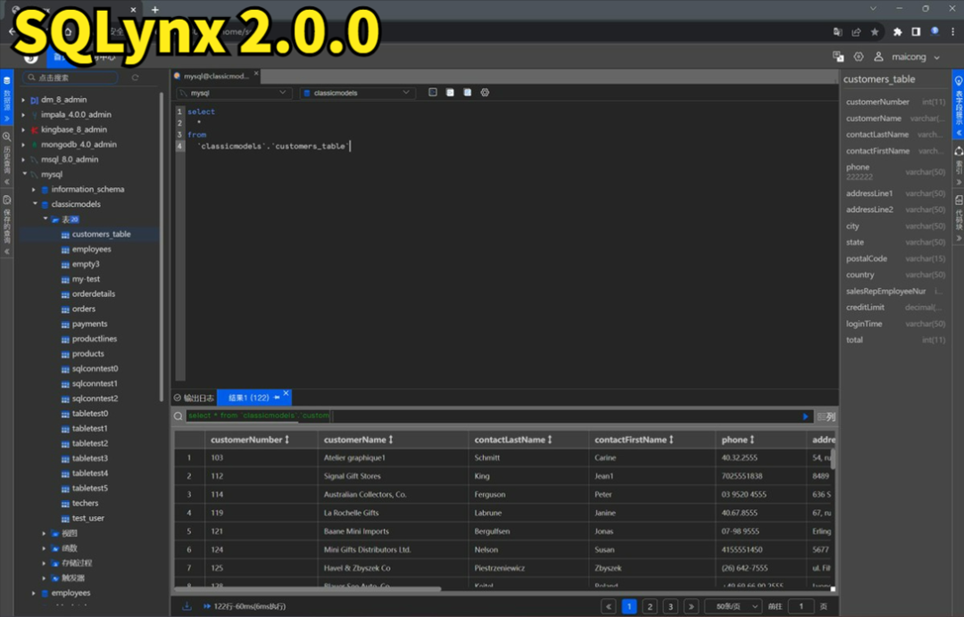
Task: Sort by contactFirstName column sort icon
Action: tap(670, 440)
